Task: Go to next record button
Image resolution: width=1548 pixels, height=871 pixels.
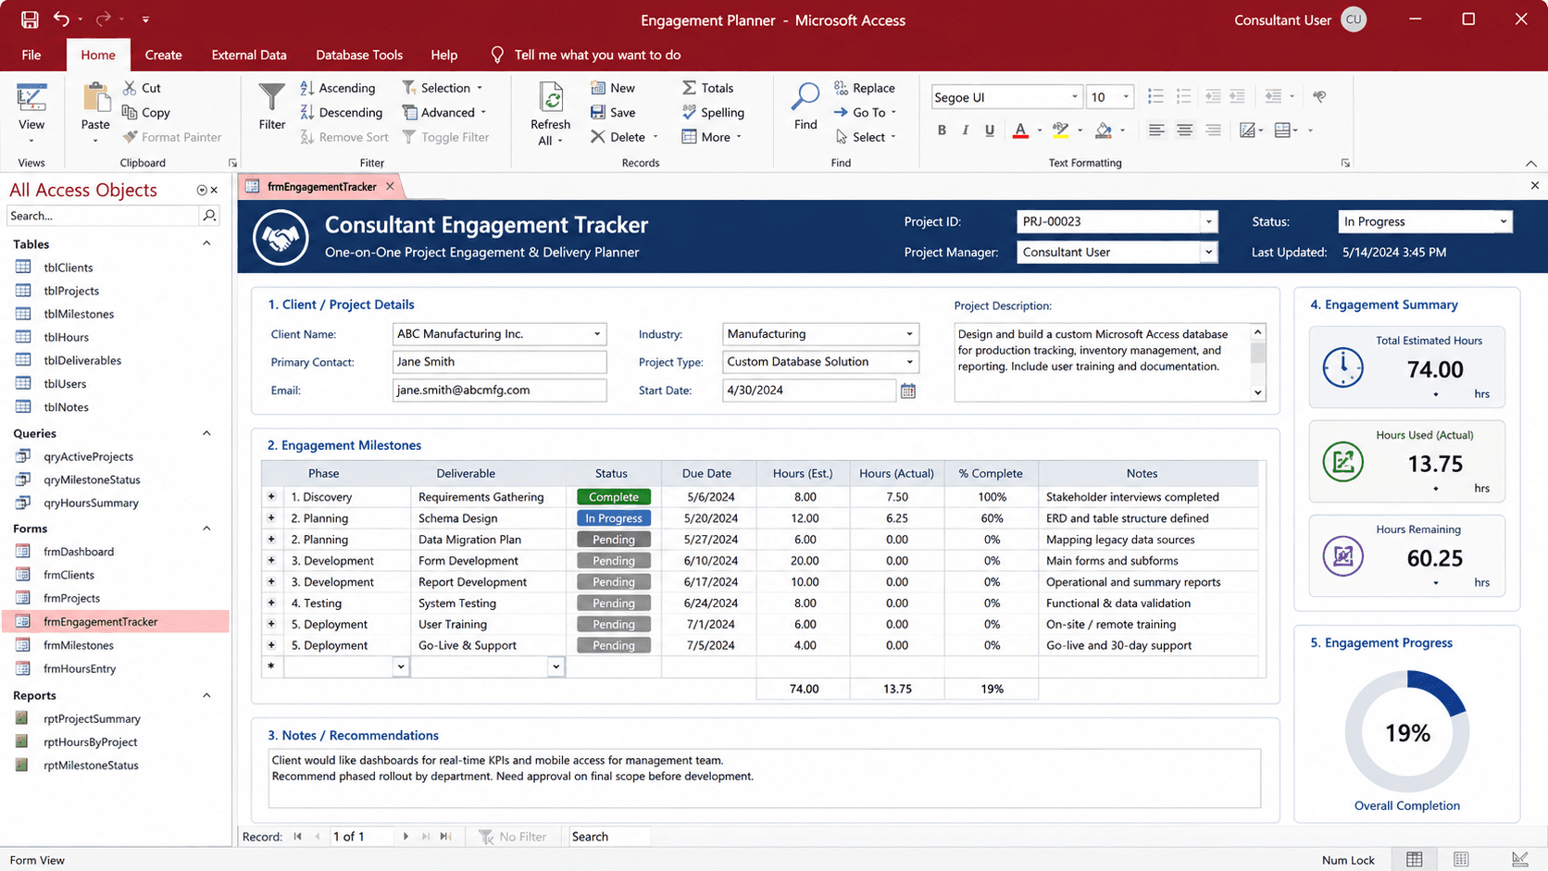Action: [x=406, y=837]
